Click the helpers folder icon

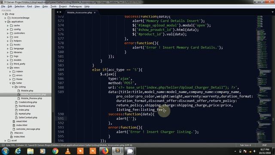point(12,41)
